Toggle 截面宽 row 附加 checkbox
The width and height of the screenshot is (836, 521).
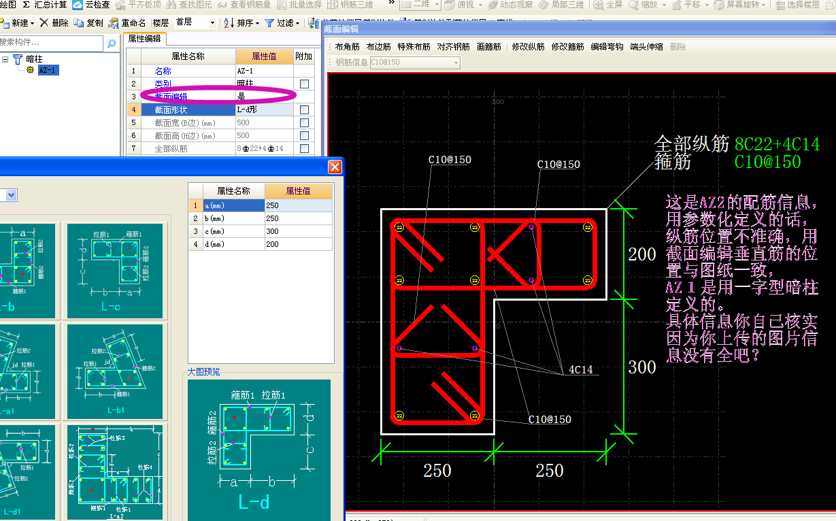(304, 122)
